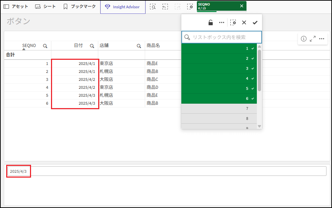Confirm the listbox selection checkmark
Screen dimensions: 332x208
click(x=255, y=22)
